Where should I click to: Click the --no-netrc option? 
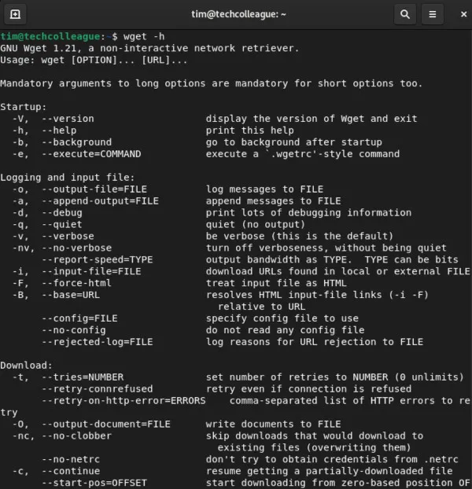pos(71,459)
